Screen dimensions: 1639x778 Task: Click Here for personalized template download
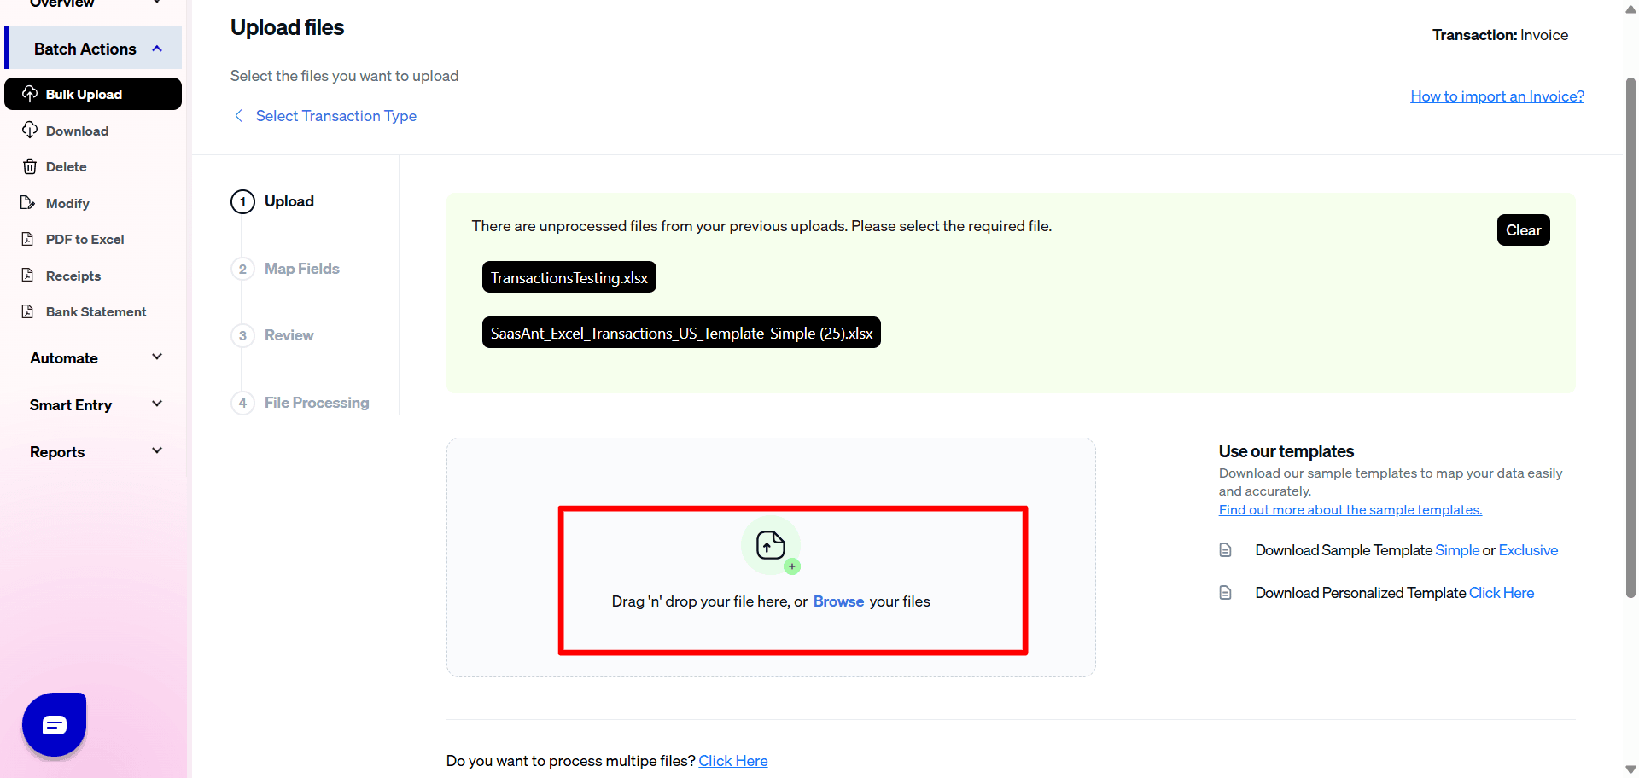pyautogui.click(x=1502, y=593)
